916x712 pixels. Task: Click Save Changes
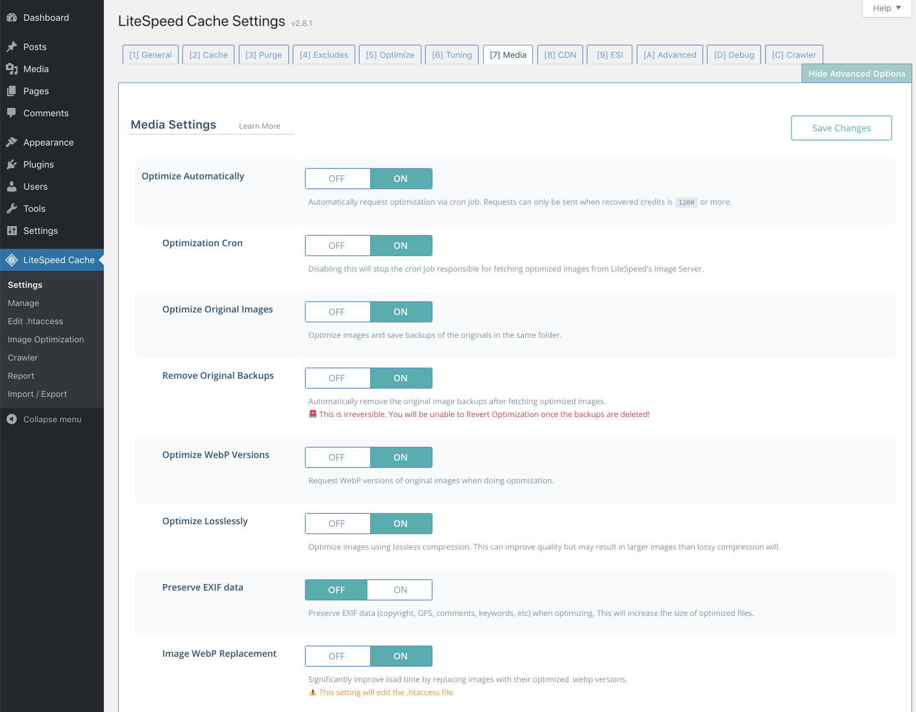click(841, 127)
